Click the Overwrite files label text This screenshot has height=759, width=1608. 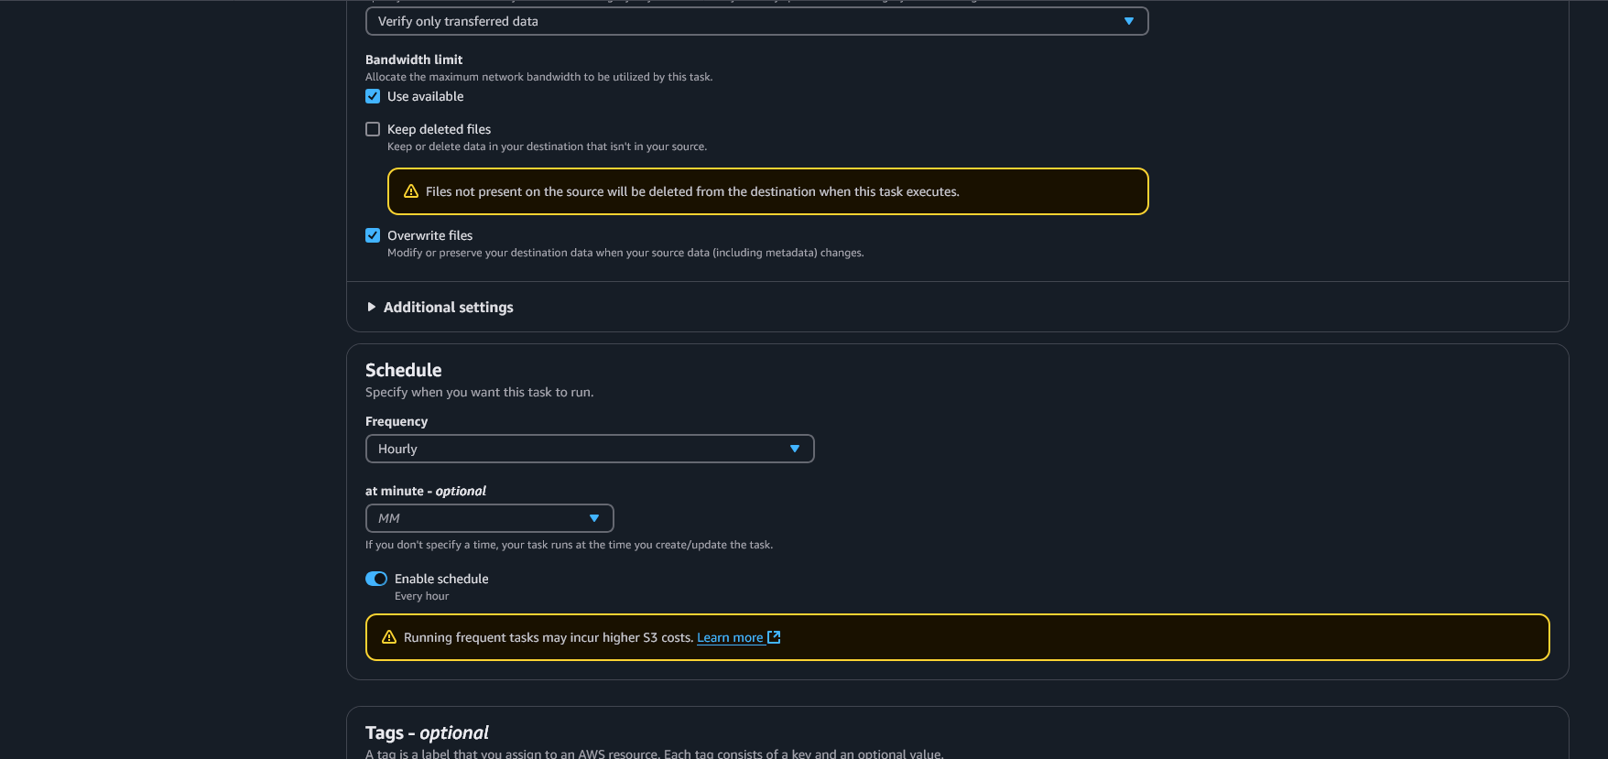point(430,235)
